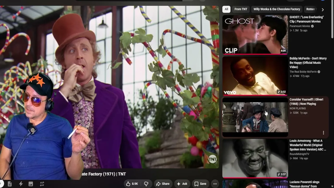This screenshot has height=188, width=334.
Task: Click the "96M 14y ago" stats
Action: (x=299, y=158)
